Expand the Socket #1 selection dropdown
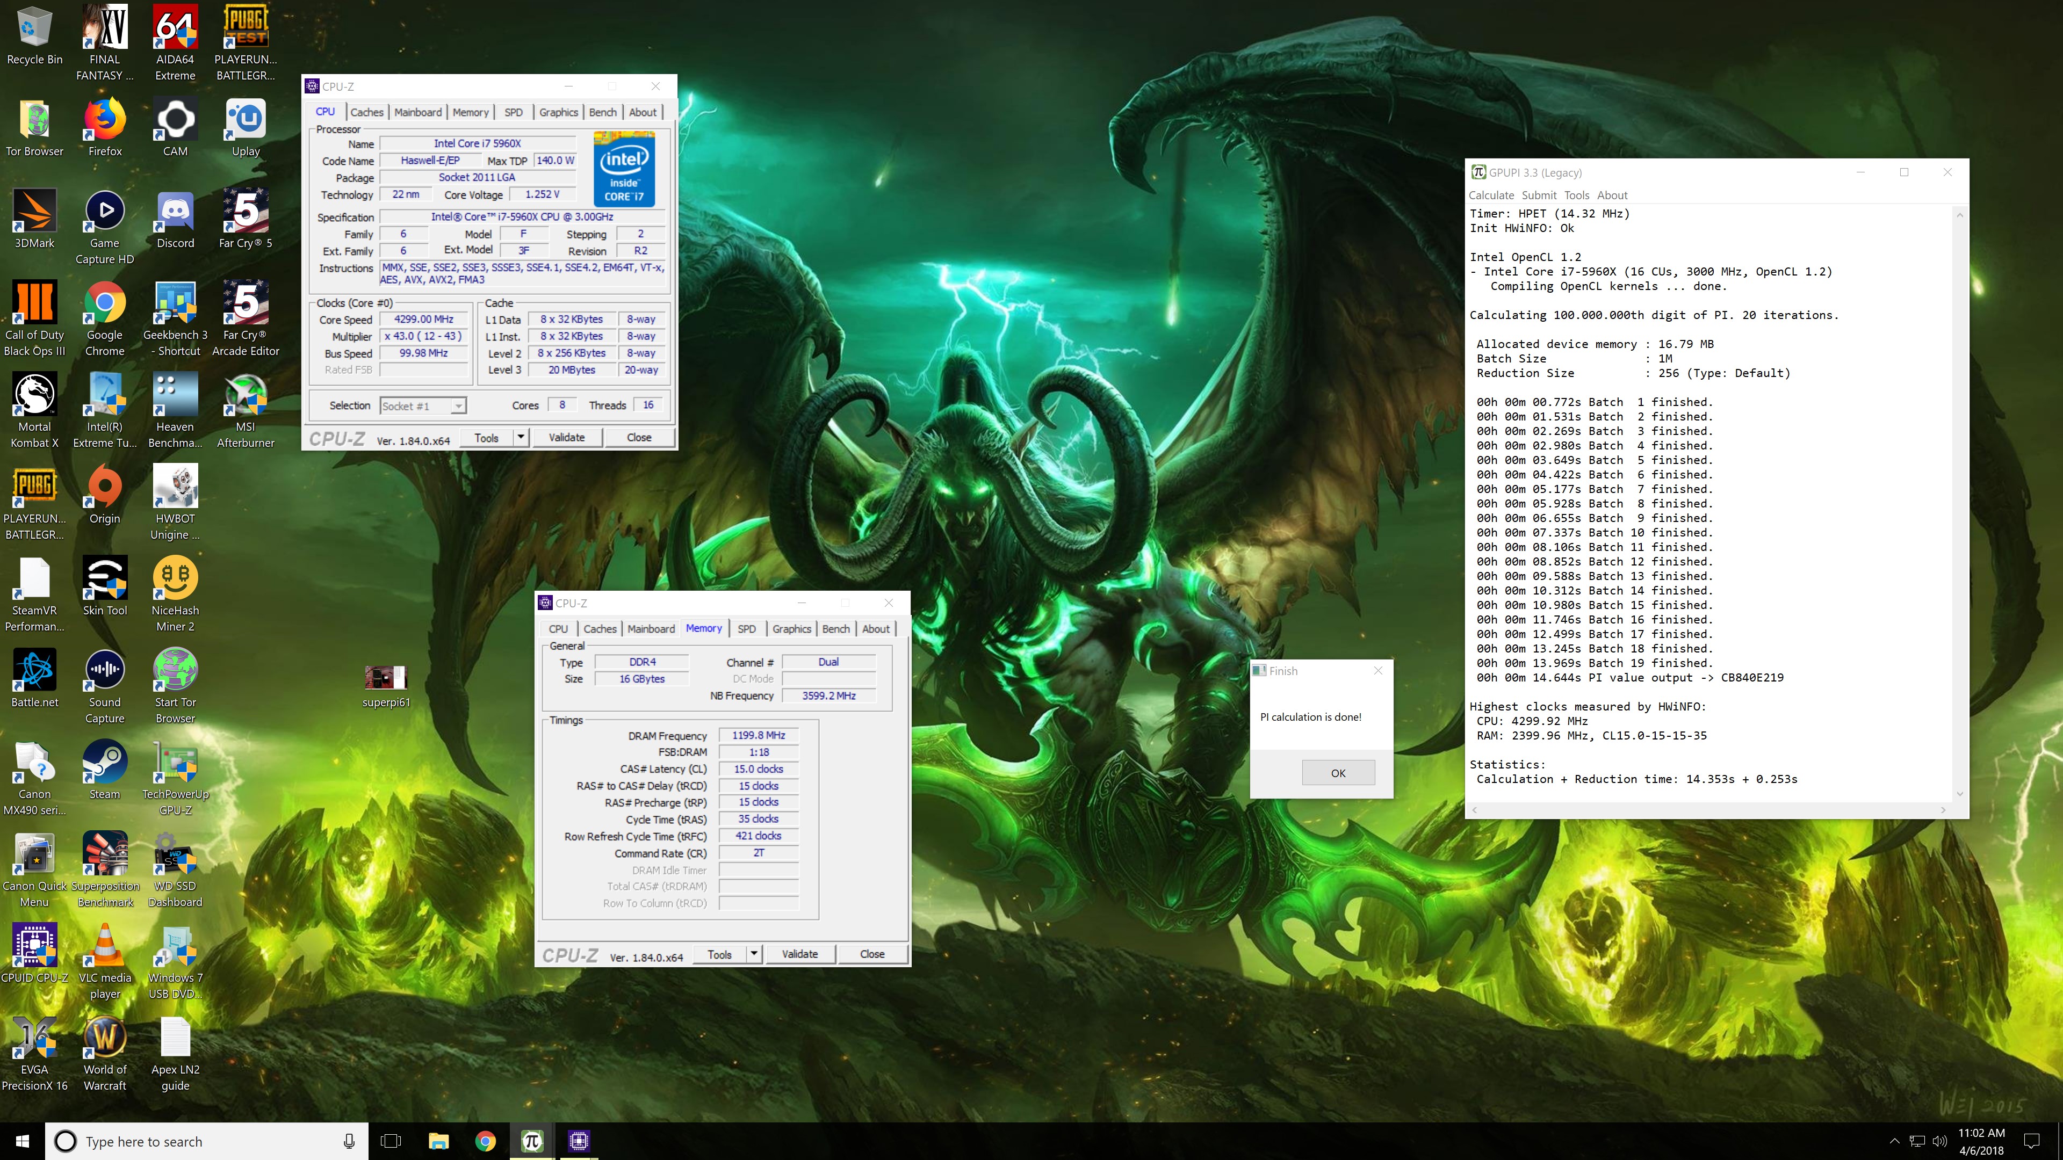2063x1160 pixels. coord(458,406)
